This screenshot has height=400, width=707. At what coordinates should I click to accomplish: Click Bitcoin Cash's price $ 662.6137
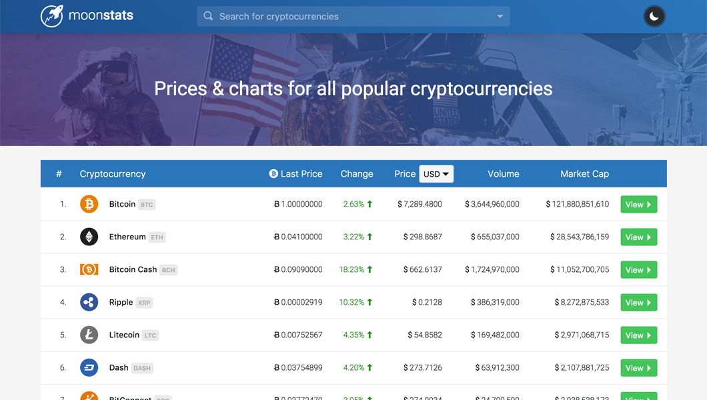[422, 269]
